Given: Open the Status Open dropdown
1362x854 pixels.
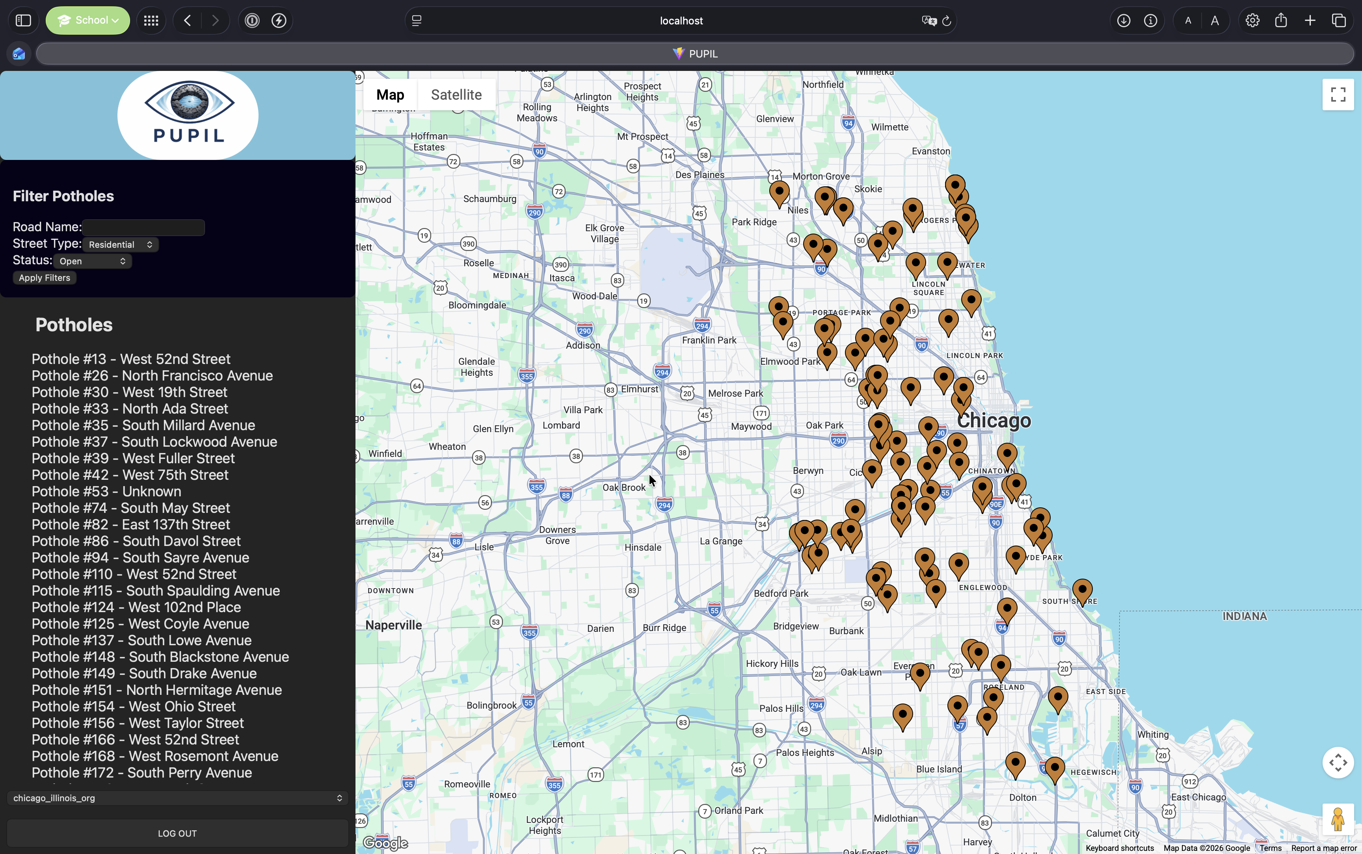Looking at the screenshot, I should point(93,261).
